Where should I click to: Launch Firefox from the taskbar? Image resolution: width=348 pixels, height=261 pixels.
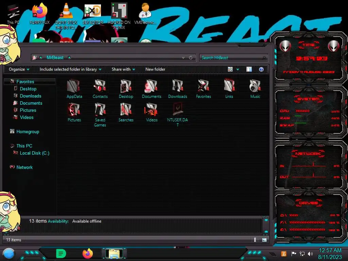88,254
